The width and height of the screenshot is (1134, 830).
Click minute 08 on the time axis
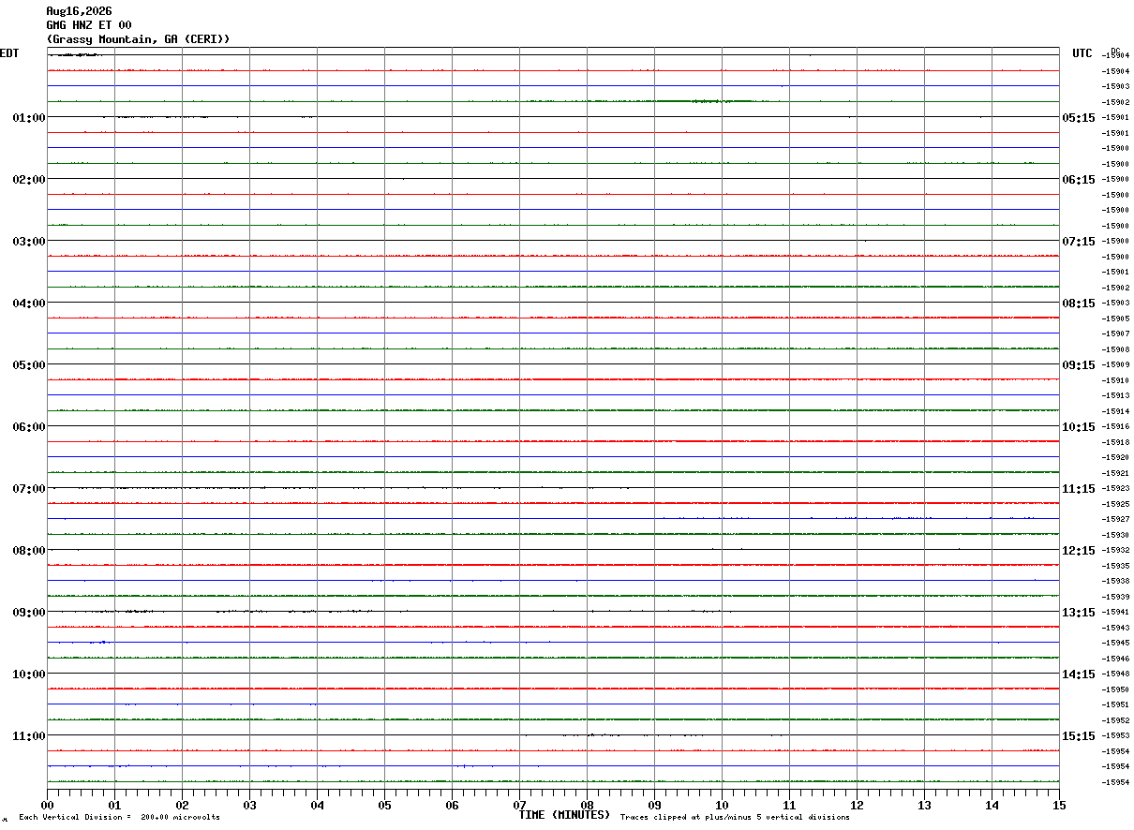(x=587, y=805)
